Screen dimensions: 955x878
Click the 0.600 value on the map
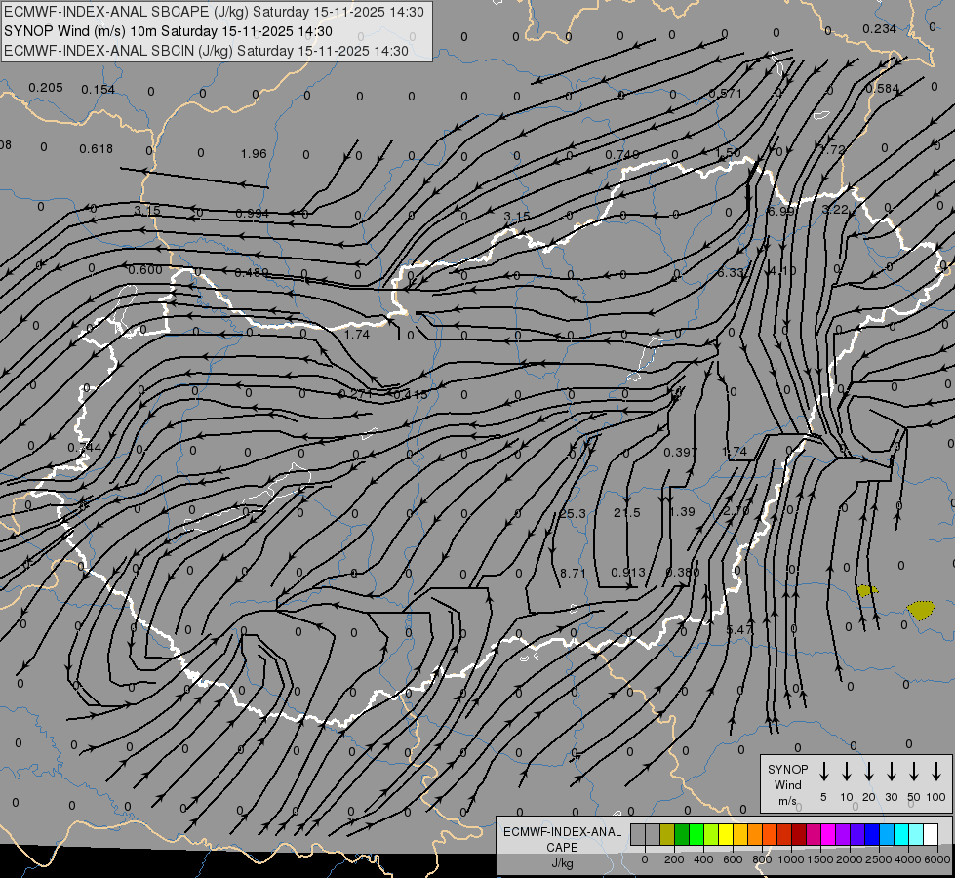click(x=145, y=270)
